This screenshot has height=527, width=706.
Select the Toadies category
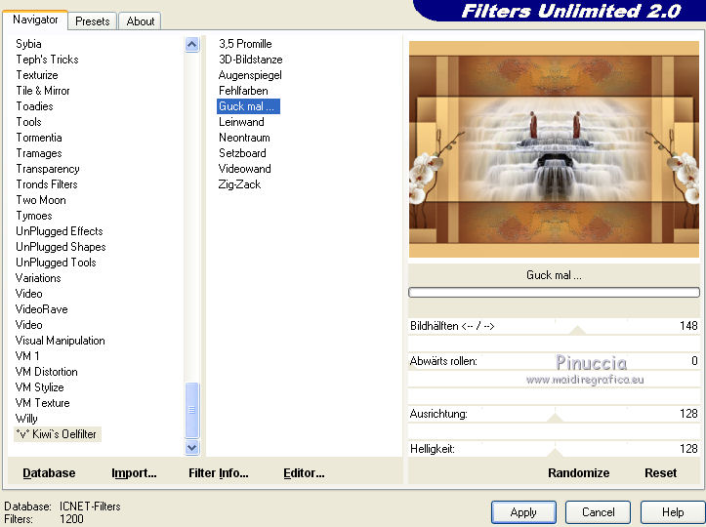coord(35,106)
